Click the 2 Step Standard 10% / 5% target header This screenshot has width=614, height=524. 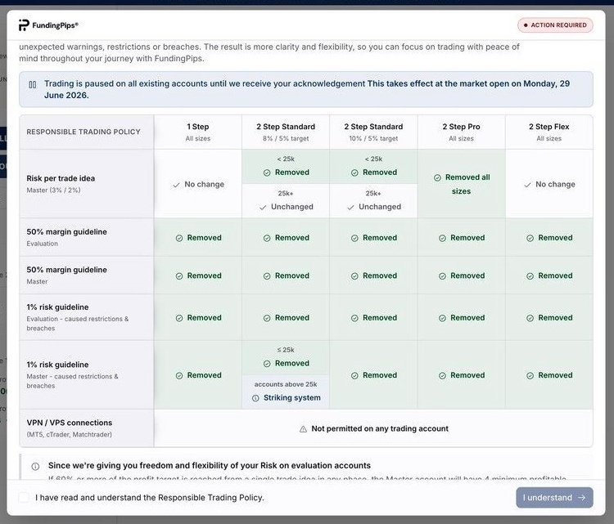pos(373,132)
